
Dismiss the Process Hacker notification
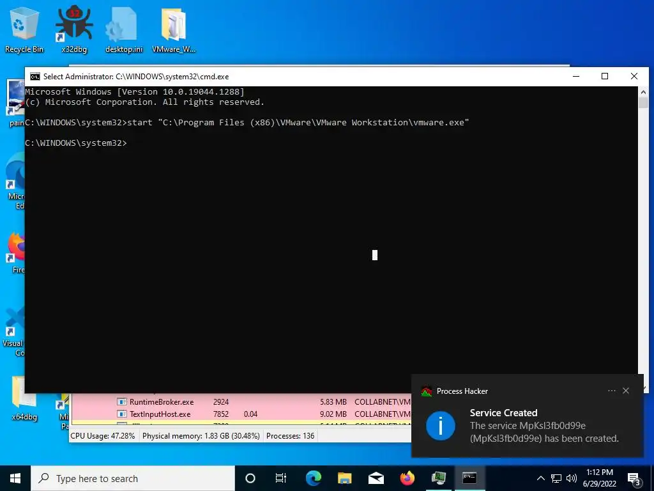pos(626,391)
